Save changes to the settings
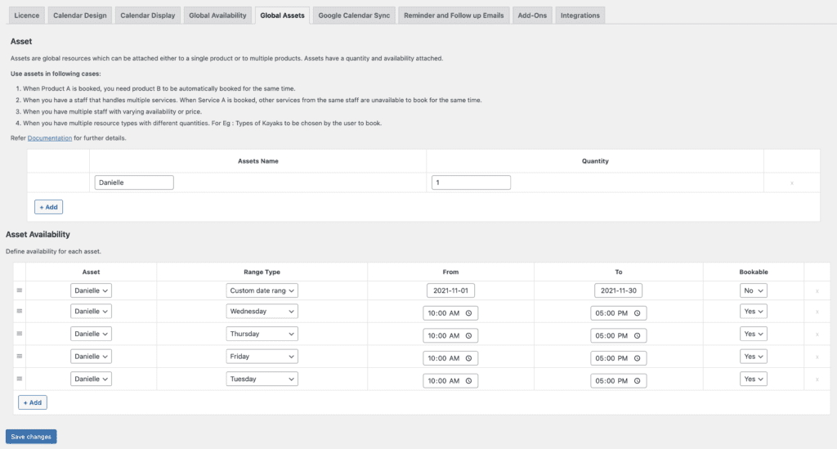837x449 pixels. coord(31,437)
